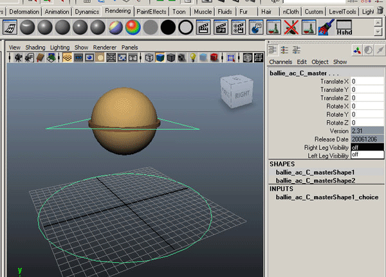
Task: Click the colored manipulator icon in Channel Box
Action: click(357, 50)
